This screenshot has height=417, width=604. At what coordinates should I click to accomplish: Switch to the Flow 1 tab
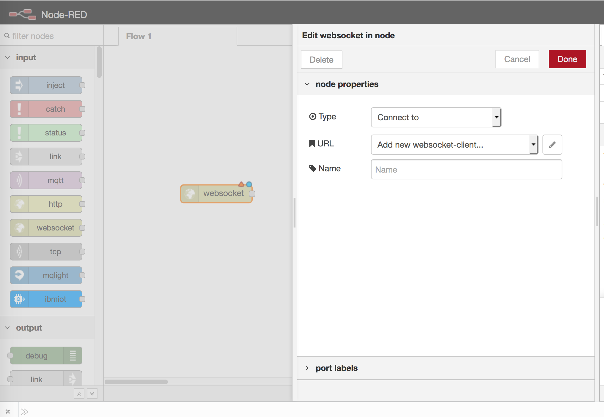[178, 36]
